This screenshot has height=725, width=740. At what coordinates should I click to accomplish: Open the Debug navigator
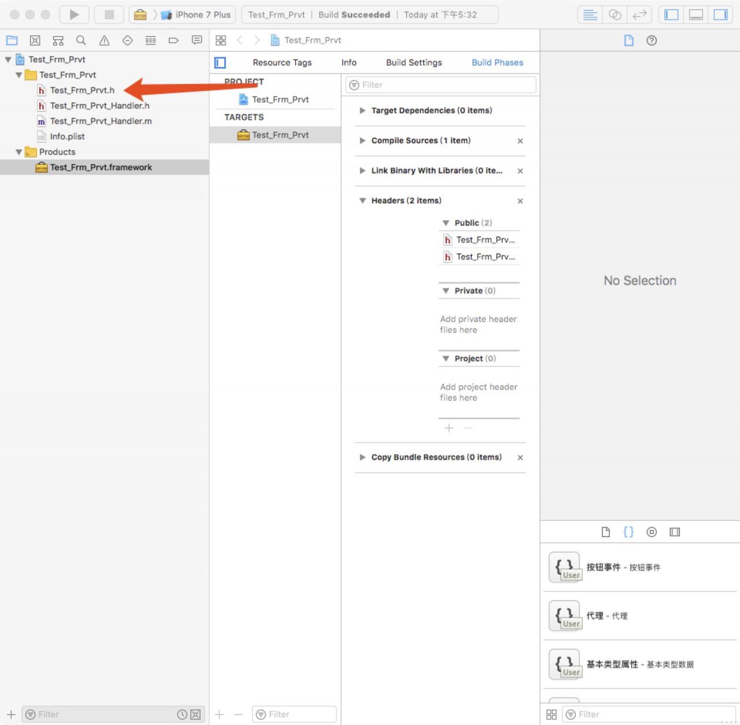tap(151, 40)
